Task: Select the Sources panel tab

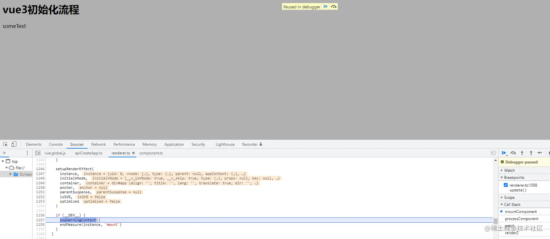Action: pos(77,144)
